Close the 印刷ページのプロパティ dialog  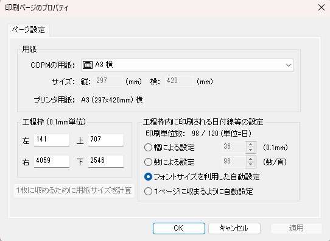[321, 7]
